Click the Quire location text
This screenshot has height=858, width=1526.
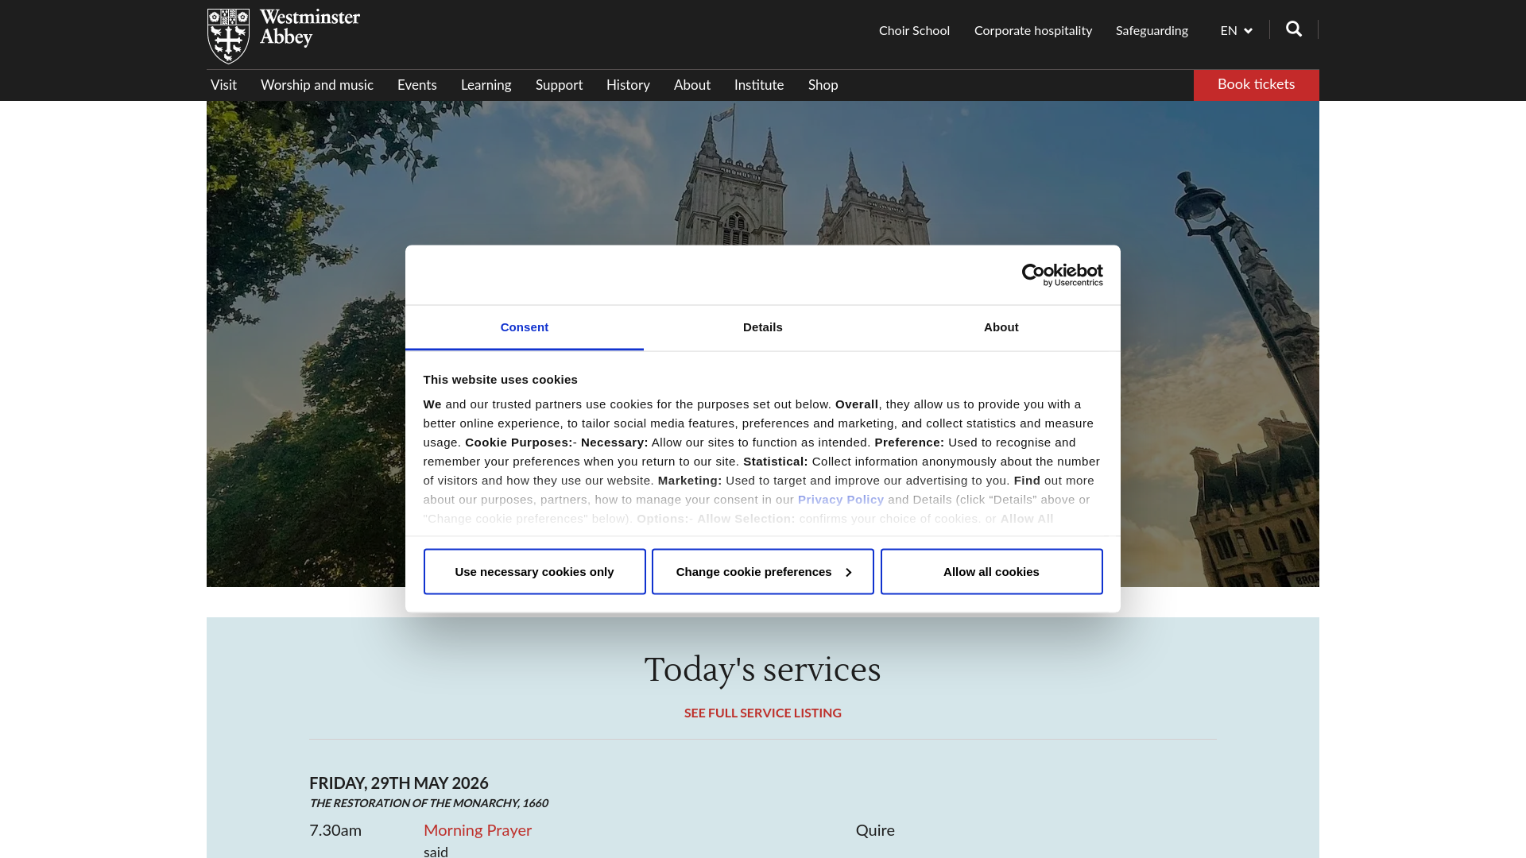click(875, 830)
